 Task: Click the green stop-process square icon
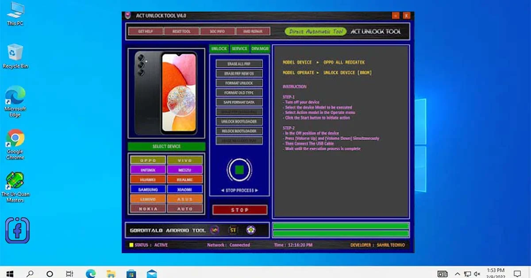tap(239, 170)
